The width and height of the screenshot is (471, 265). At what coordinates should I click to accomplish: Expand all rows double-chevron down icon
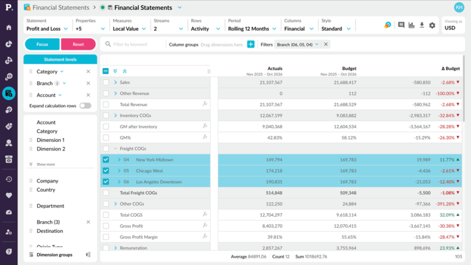(115, 71)
